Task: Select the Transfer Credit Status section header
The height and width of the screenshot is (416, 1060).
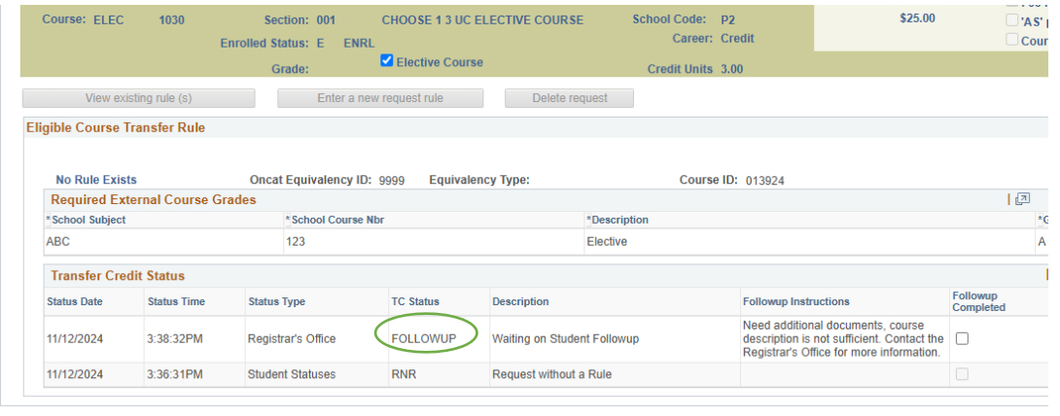Action: click(118, 276)
